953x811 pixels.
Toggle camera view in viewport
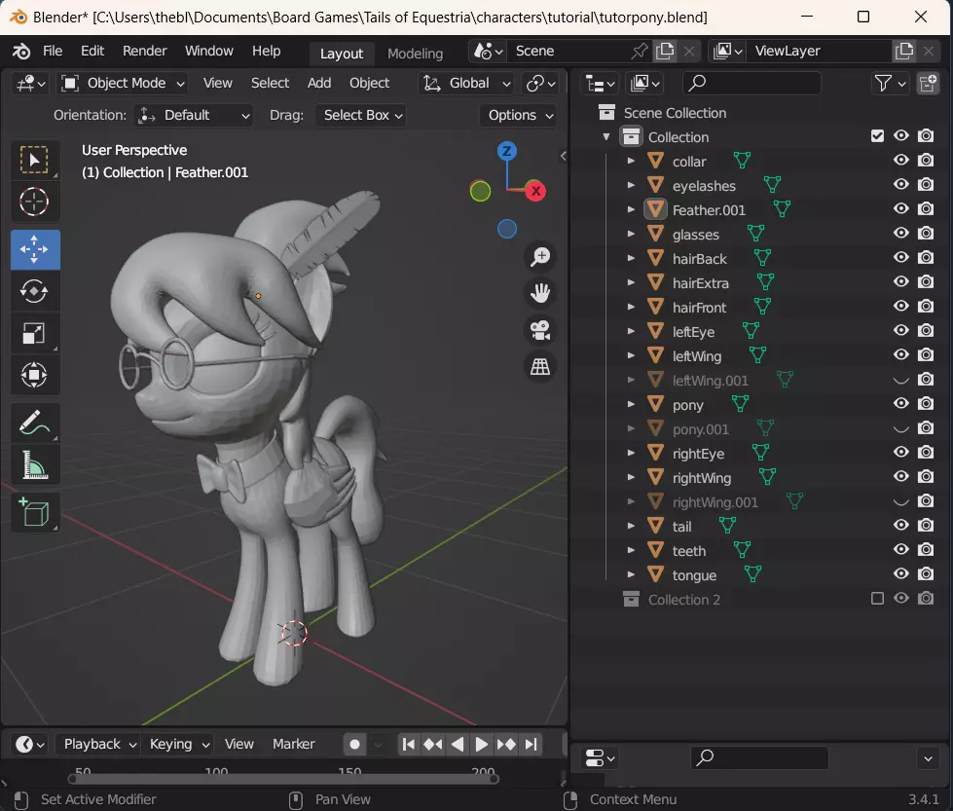tap(540, 330)
